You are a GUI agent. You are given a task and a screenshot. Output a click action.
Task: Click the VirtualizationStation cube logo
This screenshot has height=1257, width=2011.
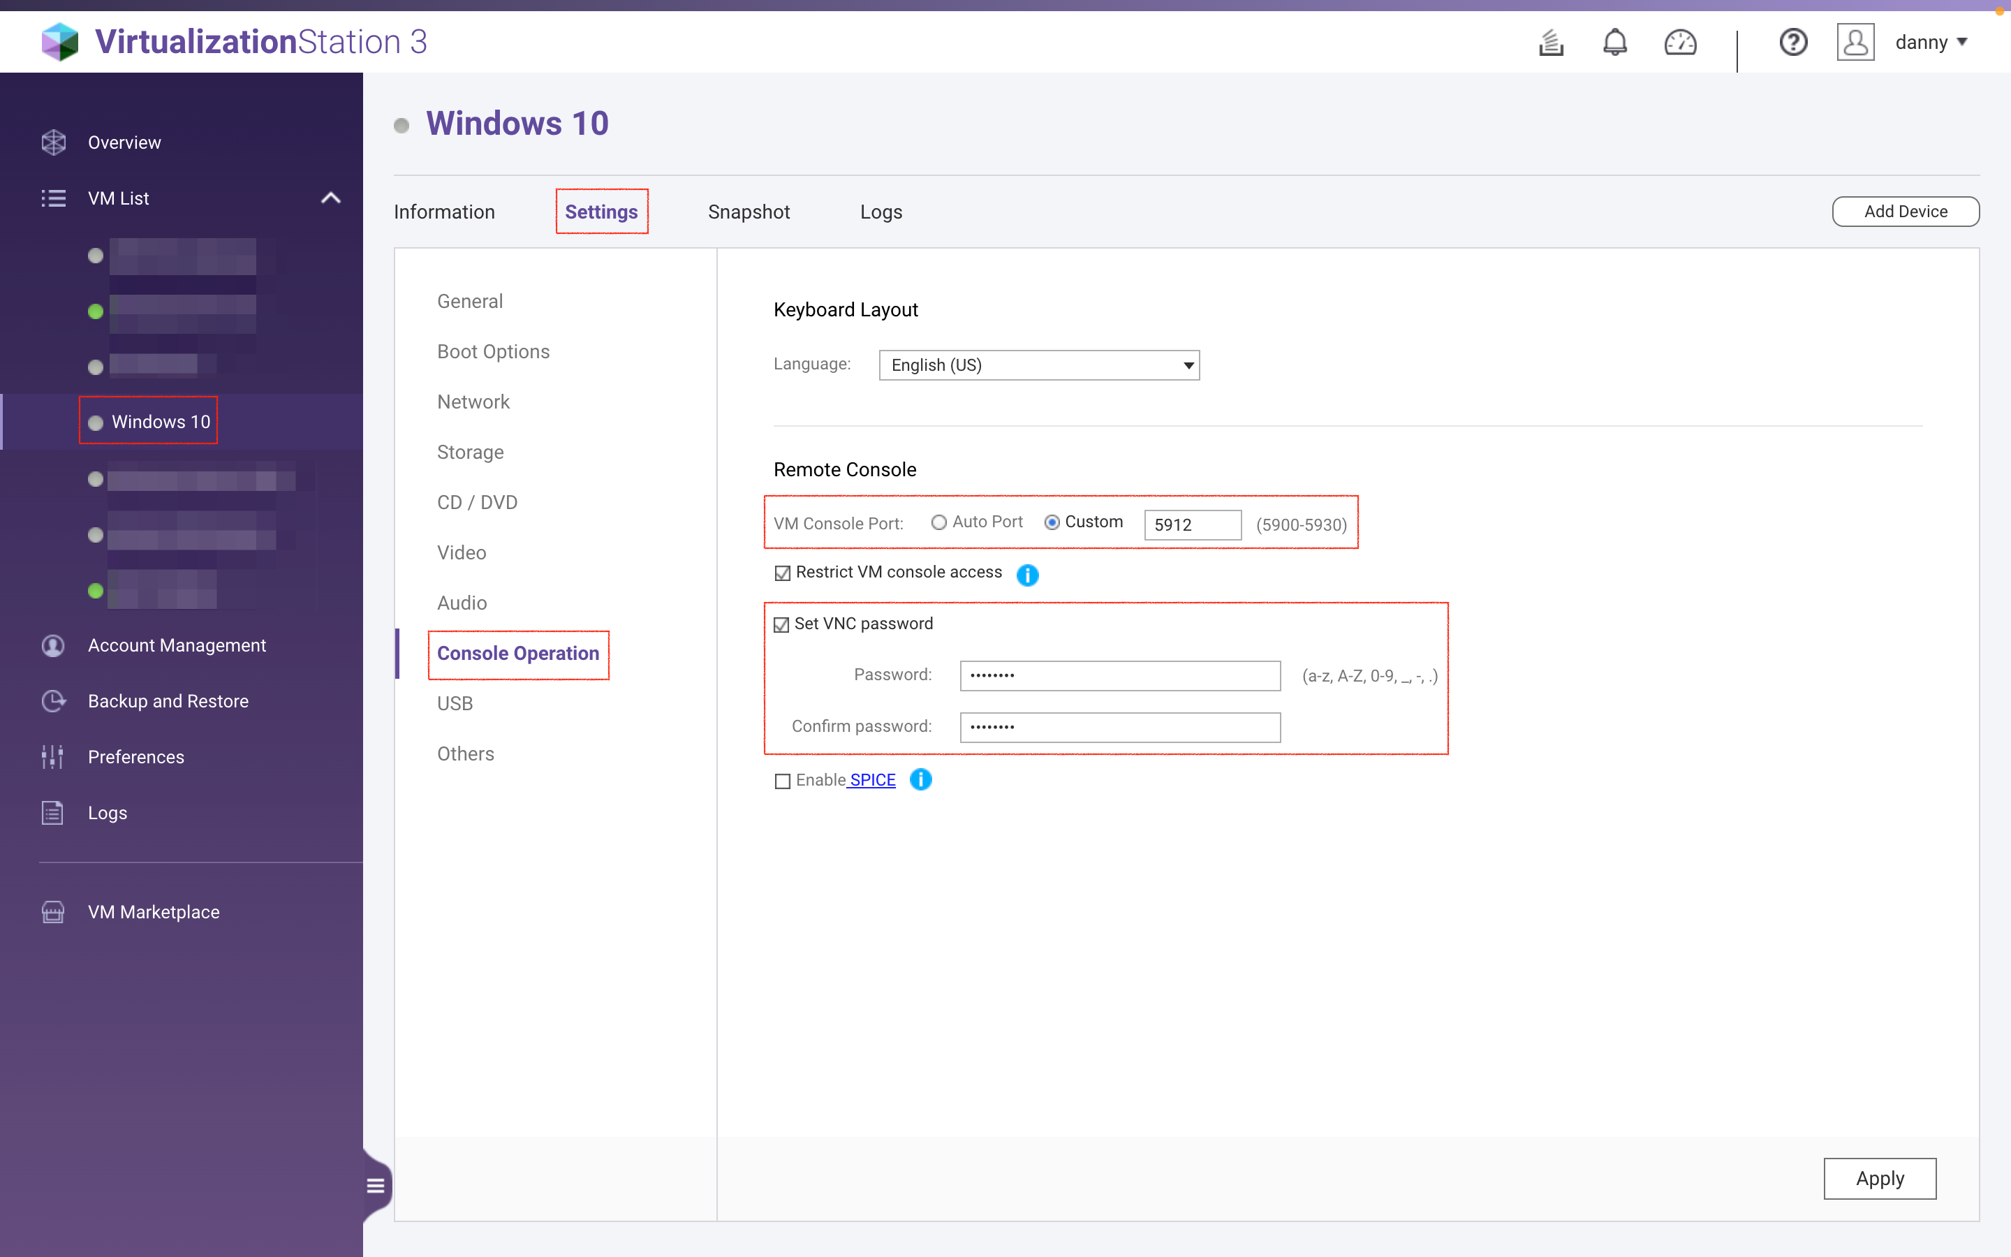(60, 42)
